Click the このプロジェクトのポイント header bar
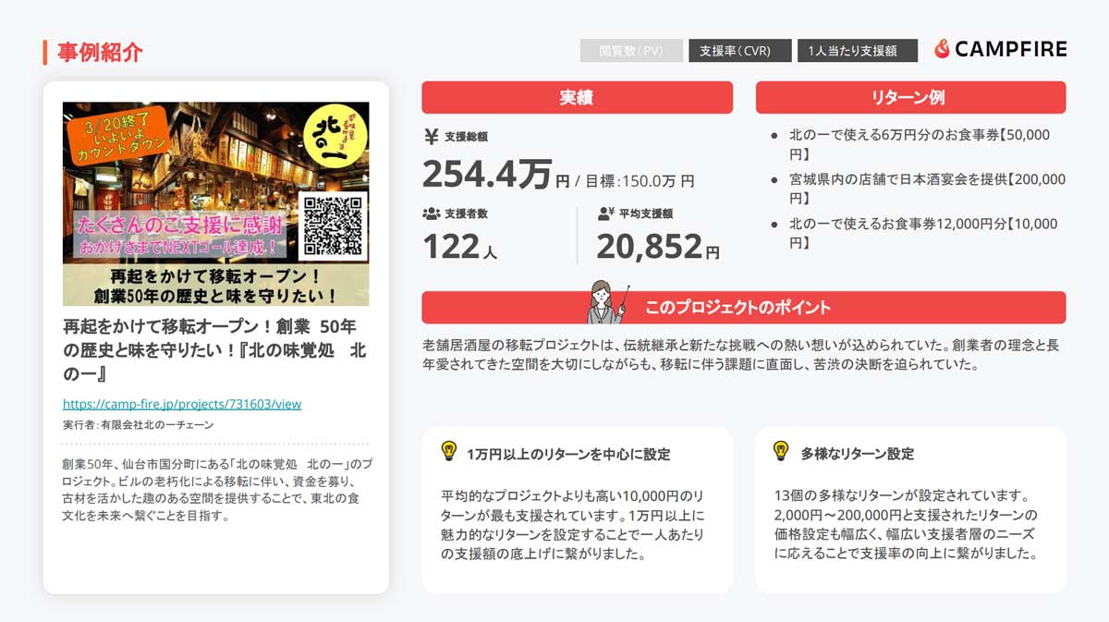 (743, 308)
